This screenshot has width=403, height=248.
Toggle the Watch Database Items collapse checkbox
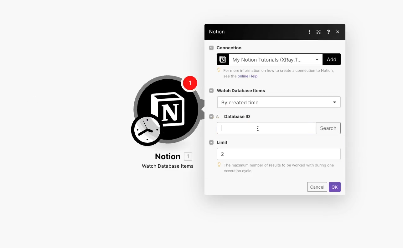(x=211, y=91)
